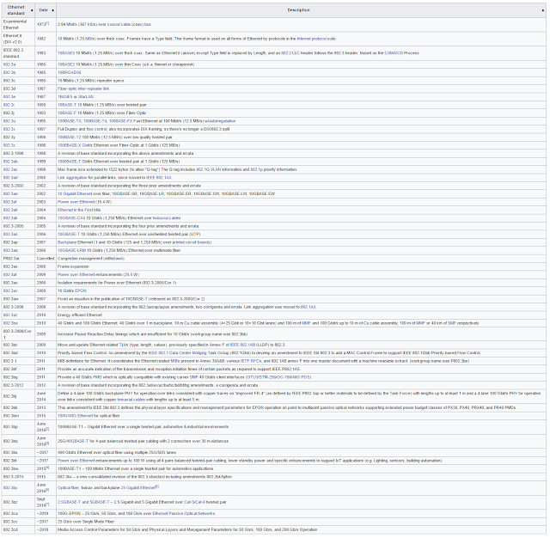Open the 10GBASE-T link in 802.3an row

click(x=69, y=234)
